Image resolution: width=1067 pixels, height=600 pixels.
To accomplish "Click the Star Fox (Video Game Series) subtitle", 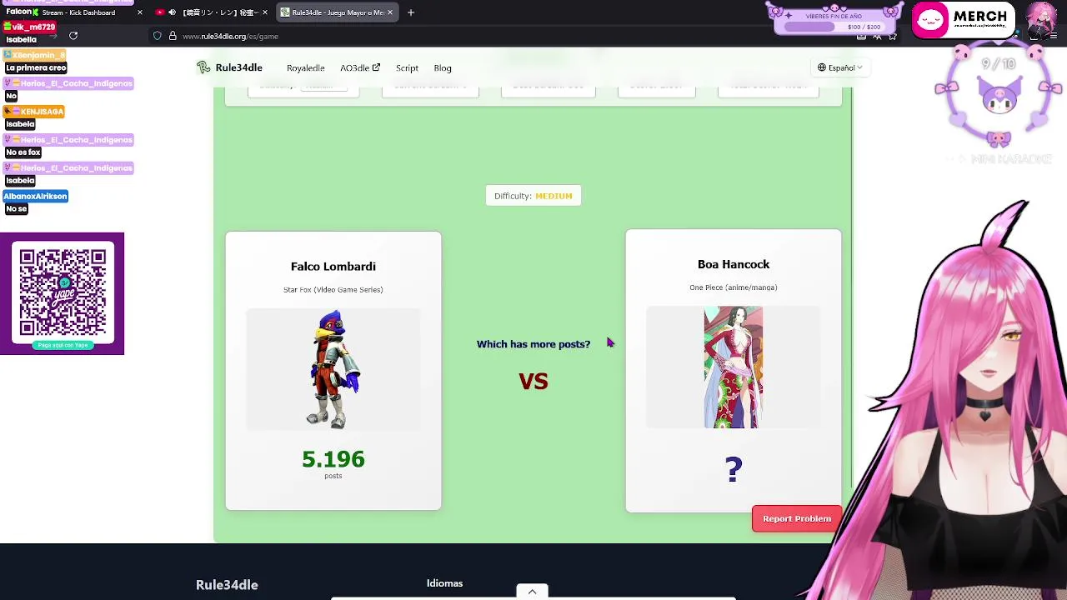I will tap(333, 290).
